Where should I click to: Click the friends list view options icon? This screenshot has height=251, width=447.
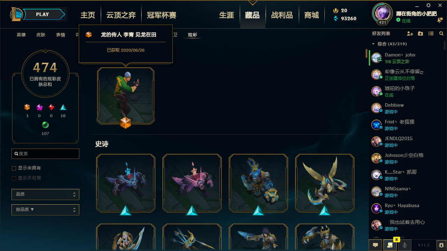point(431,33)
